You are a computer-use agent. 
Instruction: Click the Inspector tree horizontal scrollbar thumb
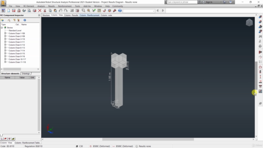pyautogui.click(x=12, y=69)
